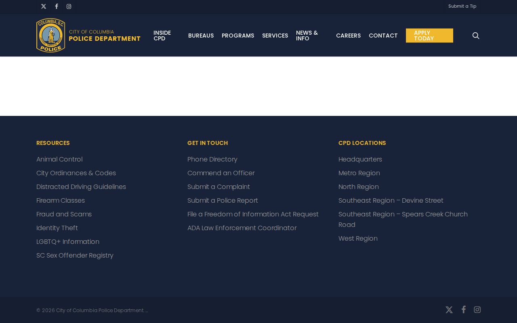Image resolution: width=517 pixels, height=323 pixels.
Task: Open Submit a Police Report link
Action: (x=223, y=200)
